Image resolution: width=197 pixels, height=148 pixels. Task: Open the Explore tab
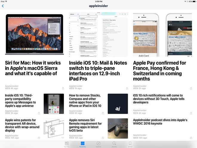pos(98,144)
